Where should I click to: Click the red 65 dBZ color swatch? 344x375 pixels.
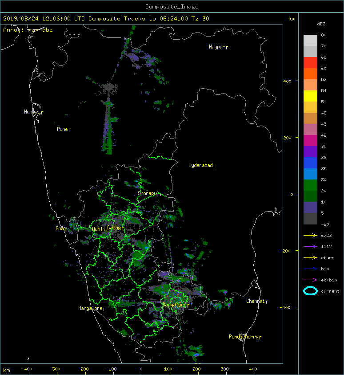tap(310, 62)
